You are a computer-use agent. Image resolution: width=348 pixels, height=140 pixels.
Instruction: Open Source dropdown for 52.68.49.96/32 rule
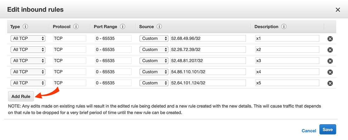tap(154, 38)
